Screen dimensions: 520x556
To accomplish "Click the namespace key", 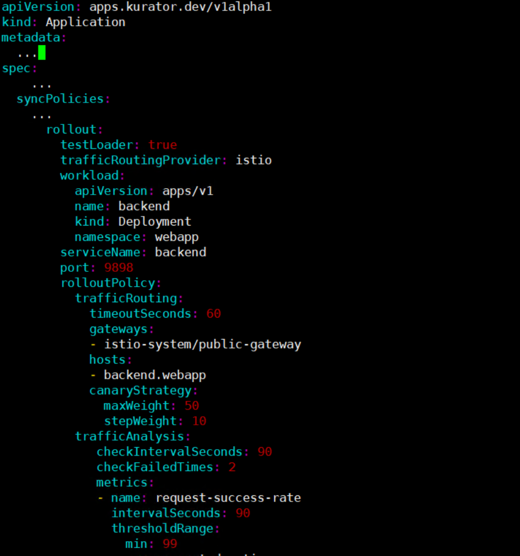I will (107, 237).
